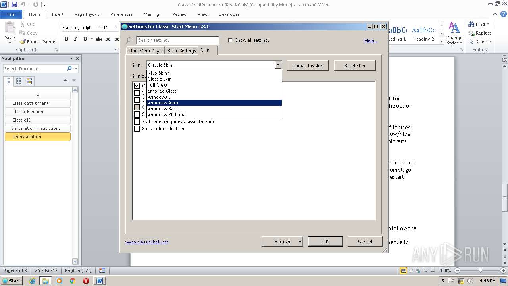Click the Search settings input field
The image size is (508, 286).
(178, 40)
